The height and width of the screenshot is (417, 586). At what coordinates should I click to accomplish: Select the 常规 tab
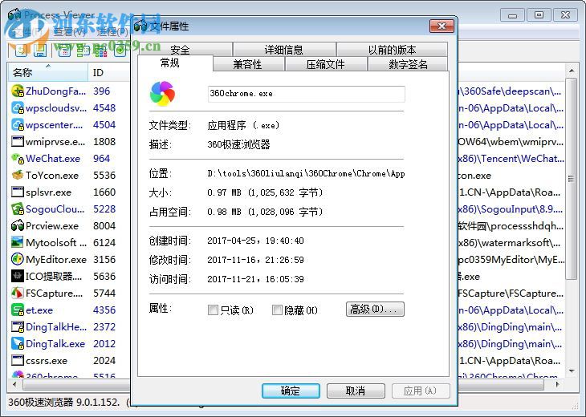[170, 63]
